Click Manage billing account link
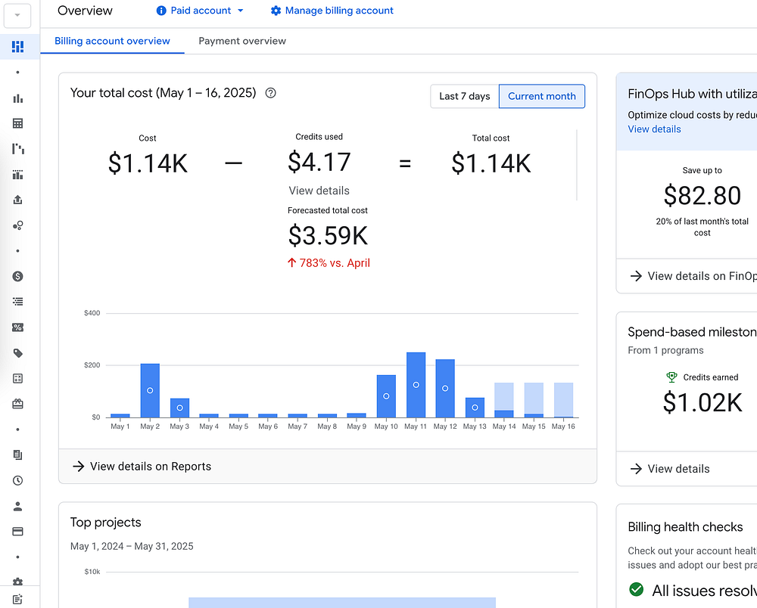Viewport: 757px width, 608px height. [332, 11]
